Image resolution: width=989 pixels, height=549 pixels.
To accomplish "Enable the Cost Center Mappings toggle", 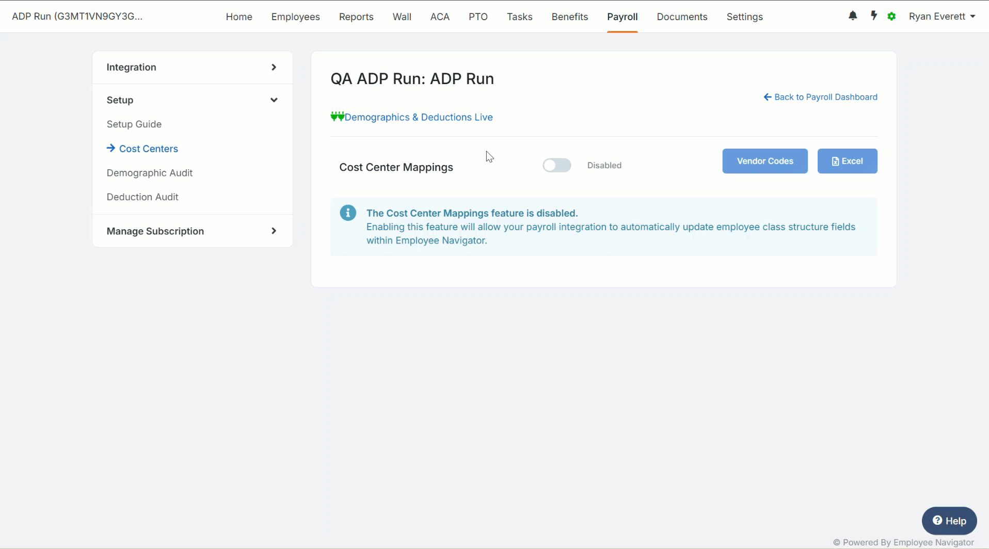I will [x=556, y=165].
